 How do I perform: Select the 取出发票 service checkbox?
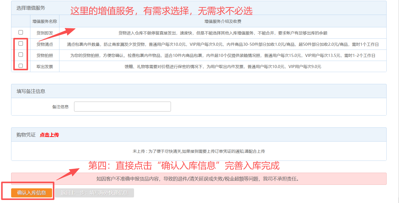click(x=21, y=66)
